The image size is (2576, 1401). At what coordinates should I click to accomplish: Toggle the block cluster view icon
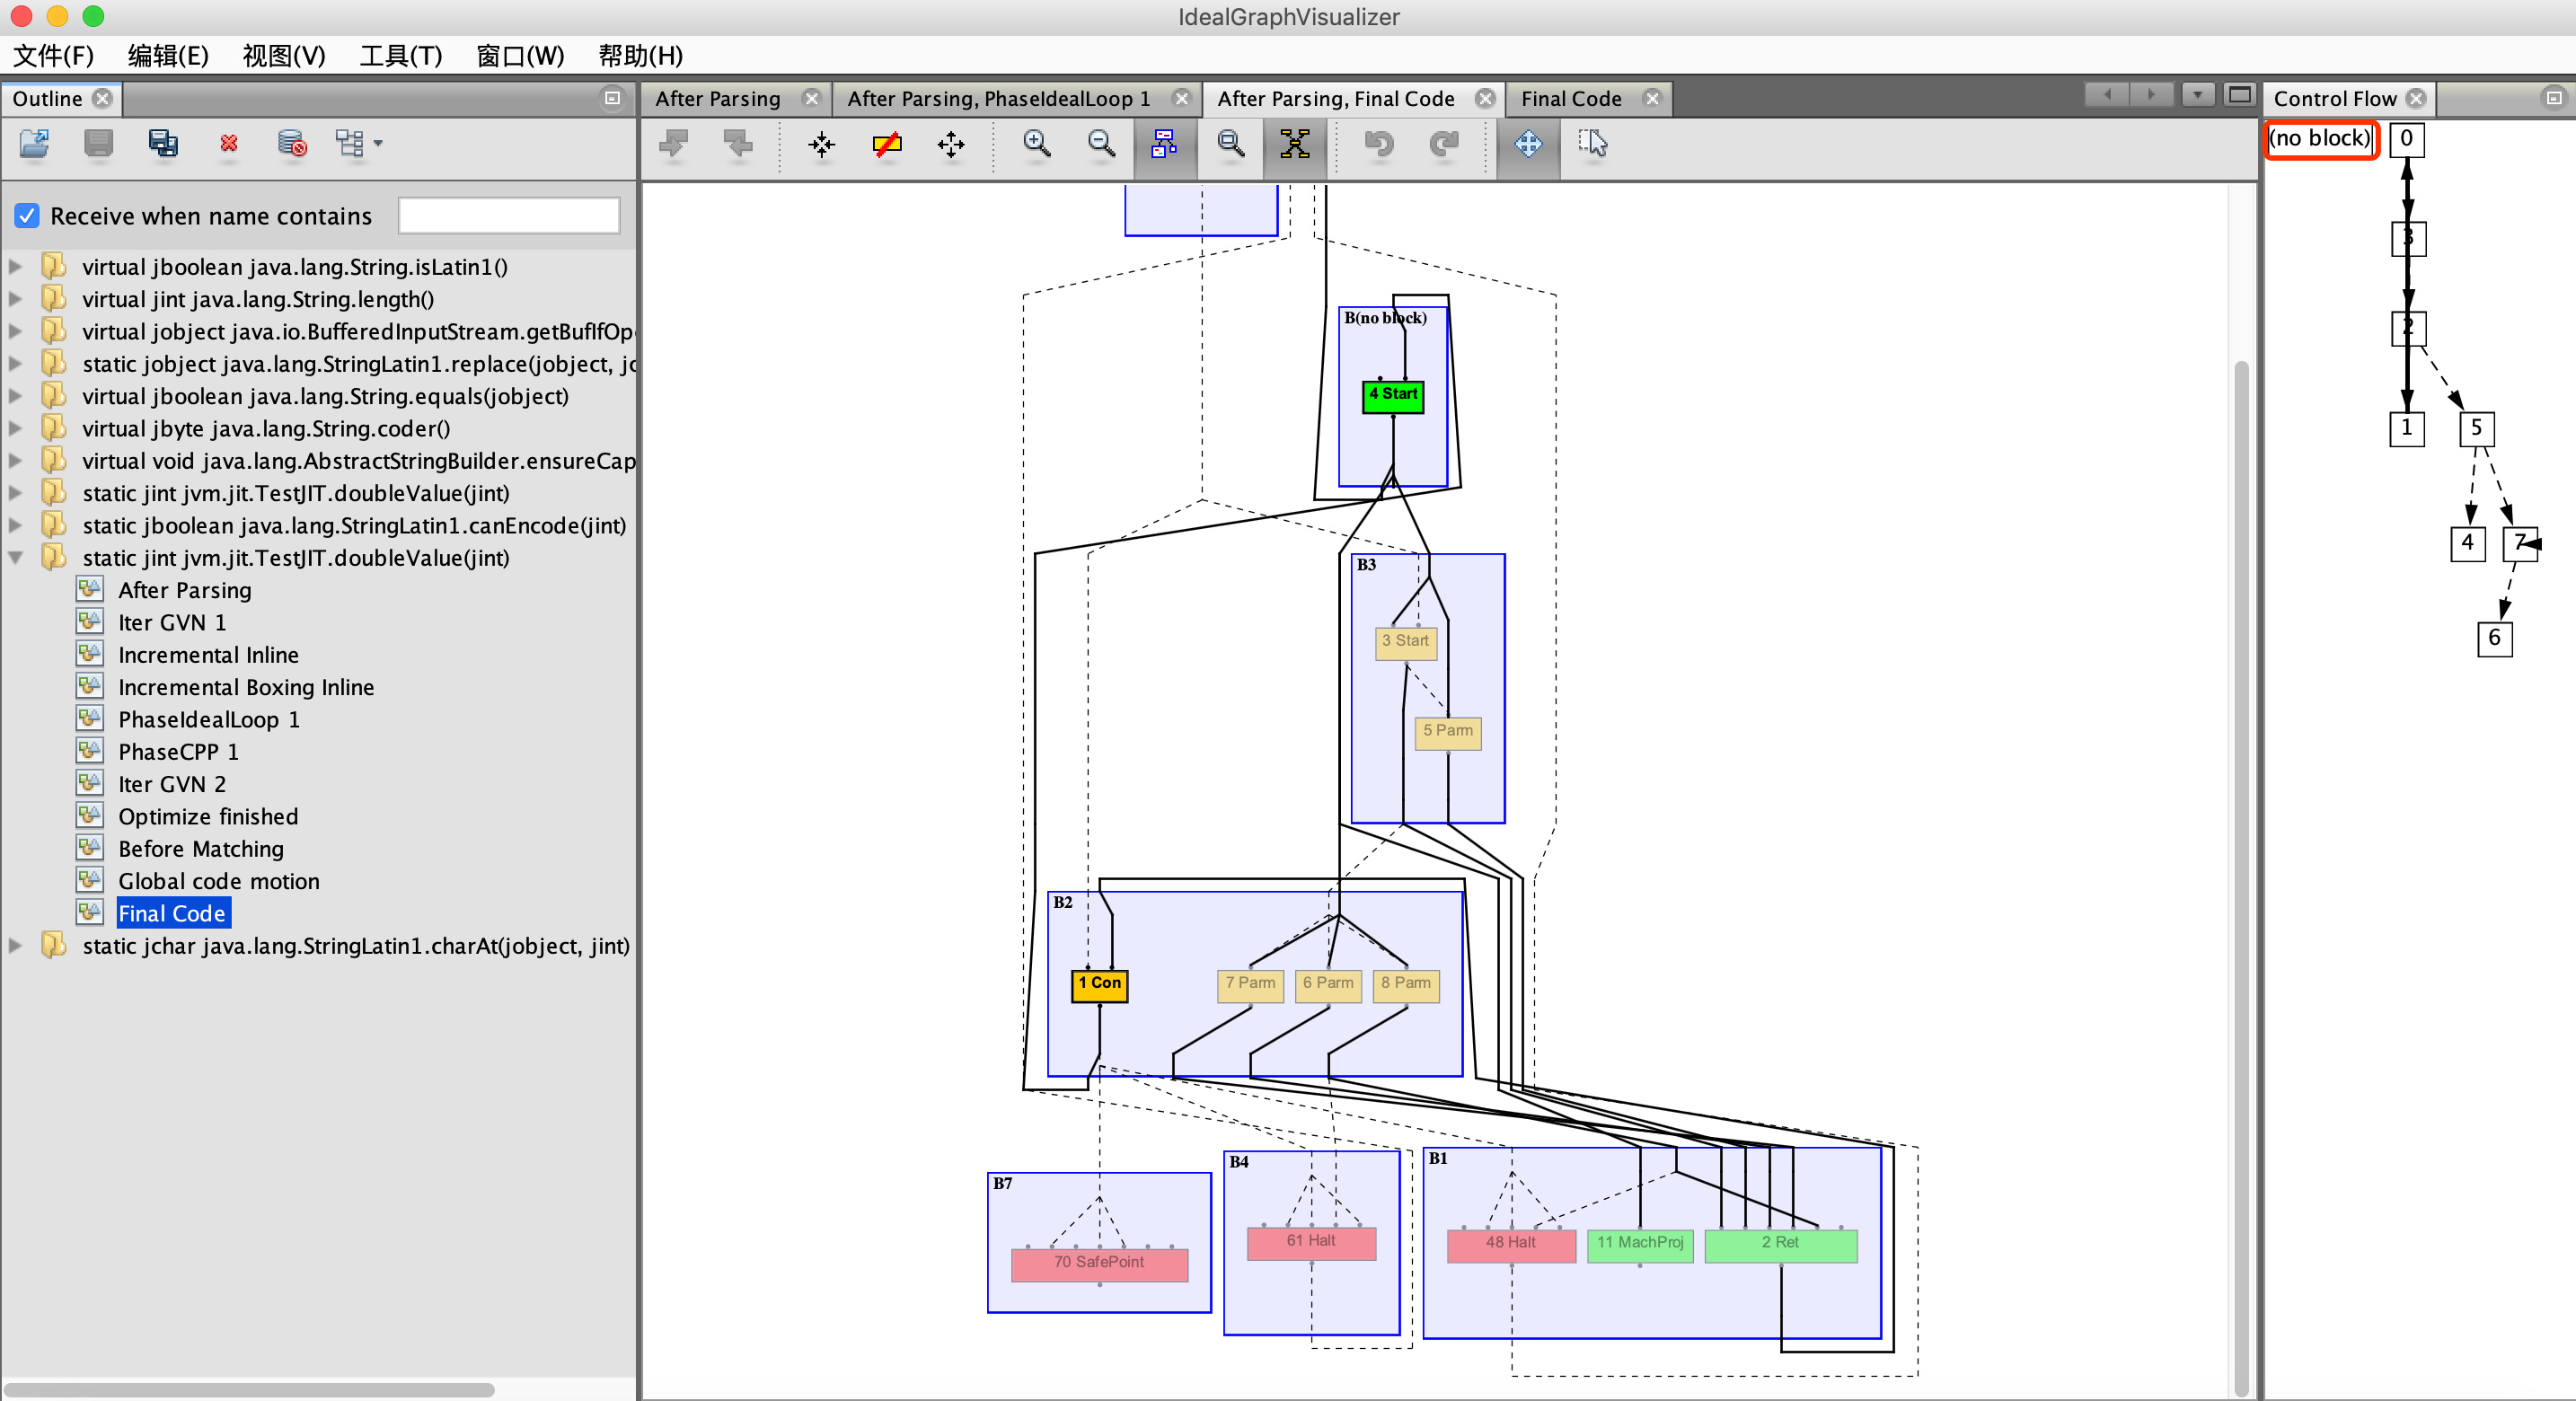click(x=1164, y=144)
